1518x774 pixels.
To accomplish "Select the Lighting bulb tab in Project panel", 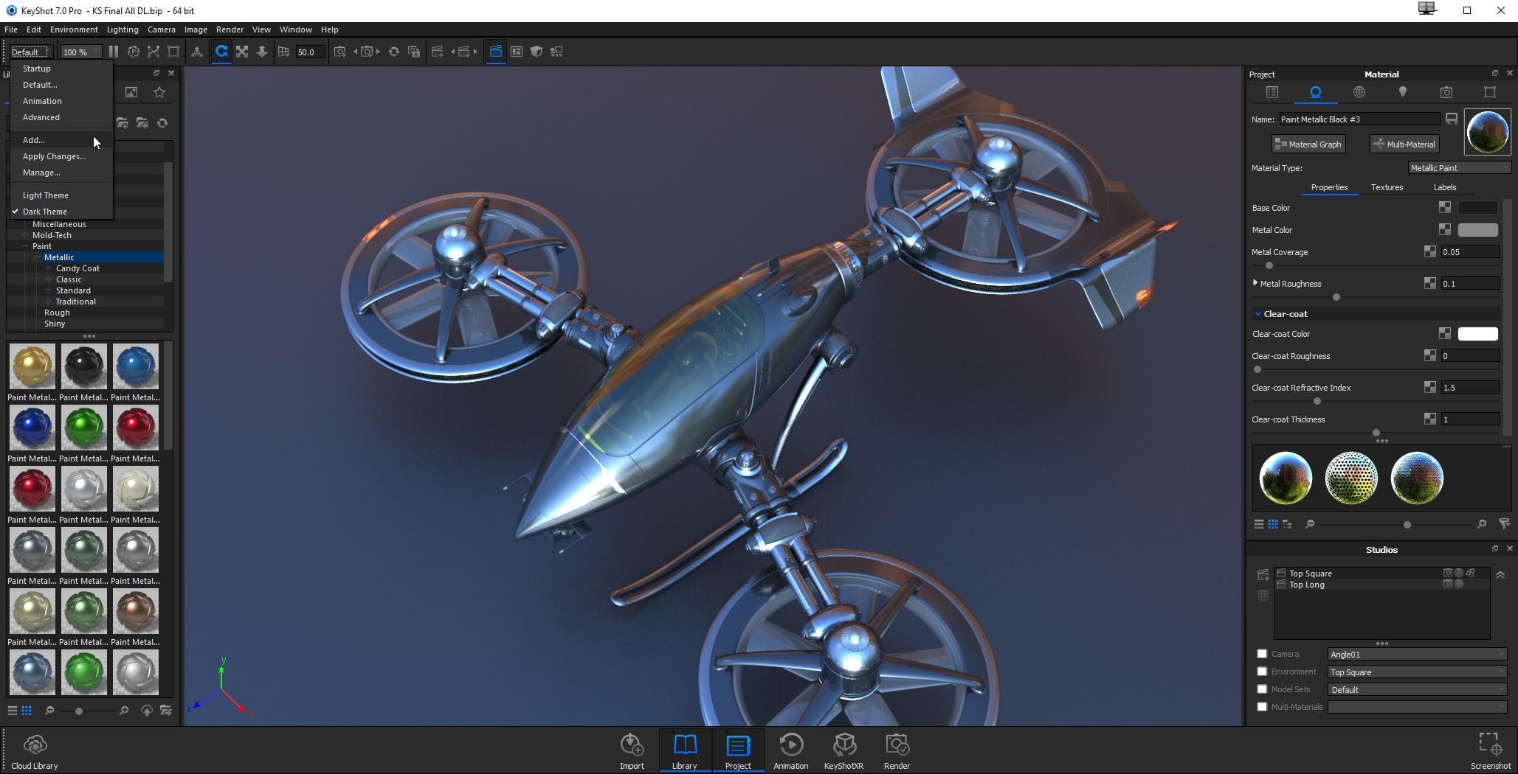I will [1403, 92].
